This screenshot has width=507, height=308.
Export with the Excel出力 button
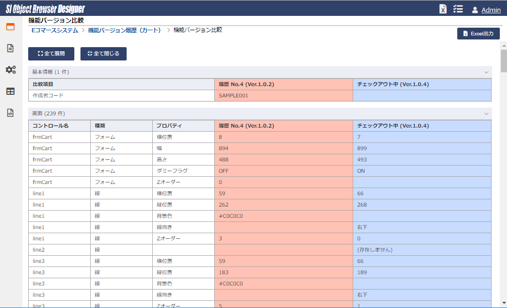pyautogui.click(x=478, y=33)
